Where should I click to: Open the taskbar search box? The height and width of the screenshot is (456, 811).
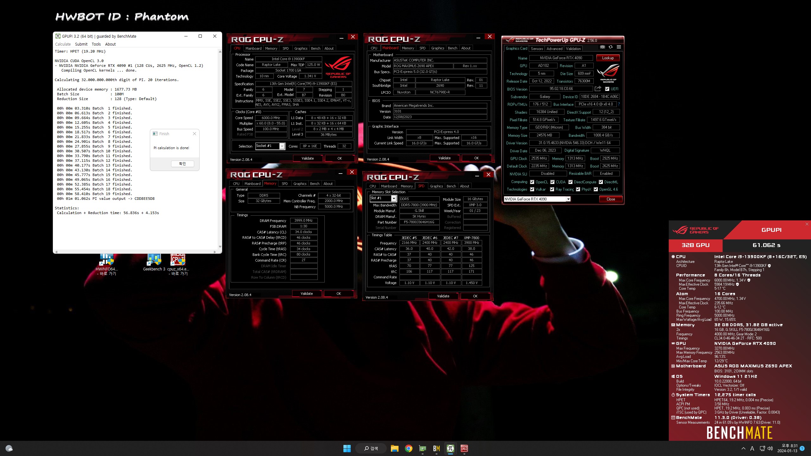371,448
